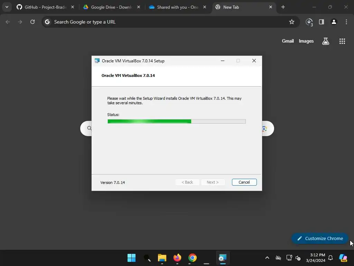The height and width of the screenshot is (266, 354).
Task: Click the OneDrive cloud tray icon
Action: (x=278, y=258)
